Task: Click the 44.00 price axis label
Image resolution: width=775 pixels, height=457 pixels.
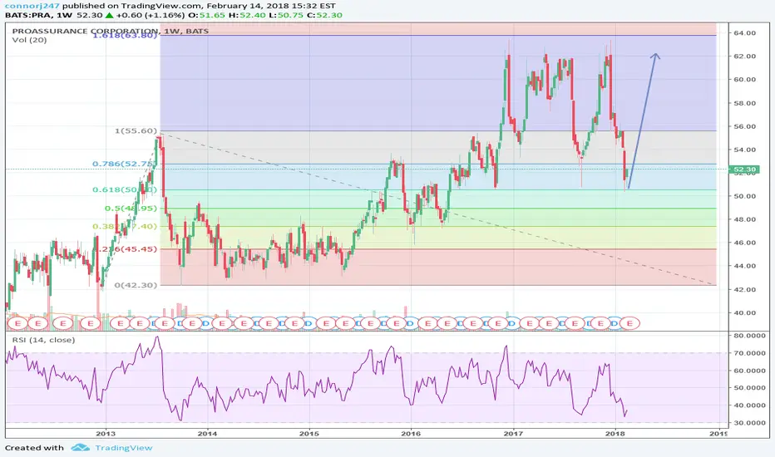Action: [744, 266]
